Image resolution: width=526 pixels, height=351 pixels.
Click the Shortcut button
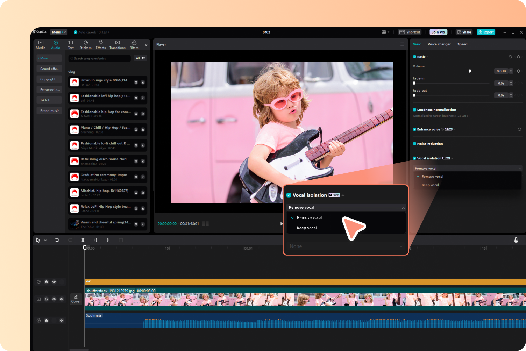(410, 32)
